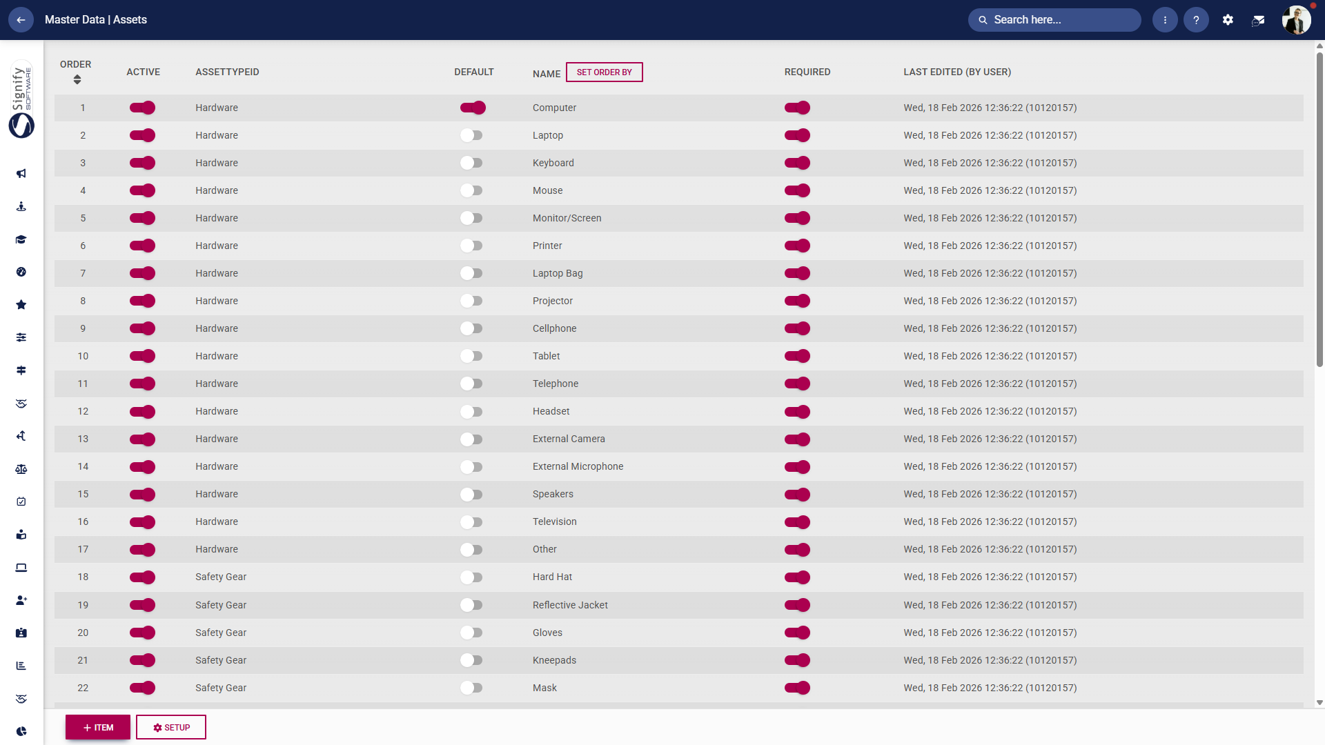The width and height of the screenshot is (1325, 745).
Task: Open the SETUP dialog button
Action: point(170,727)
